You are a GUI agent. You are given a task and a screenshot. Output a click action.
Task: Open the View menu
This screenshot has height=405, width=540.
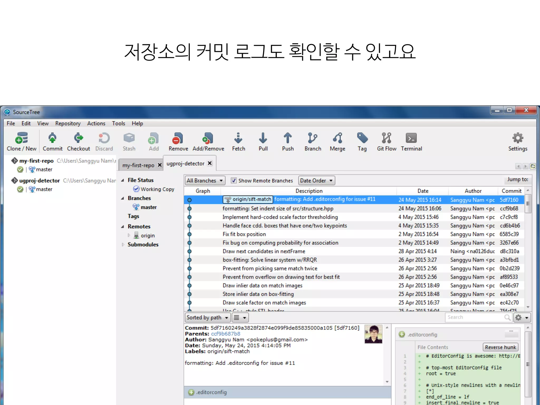coord(43,123)
